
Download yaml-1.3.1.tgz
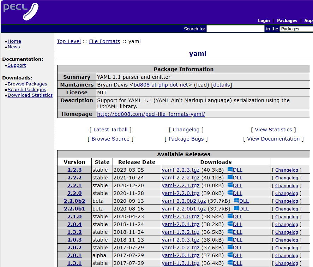180,263
